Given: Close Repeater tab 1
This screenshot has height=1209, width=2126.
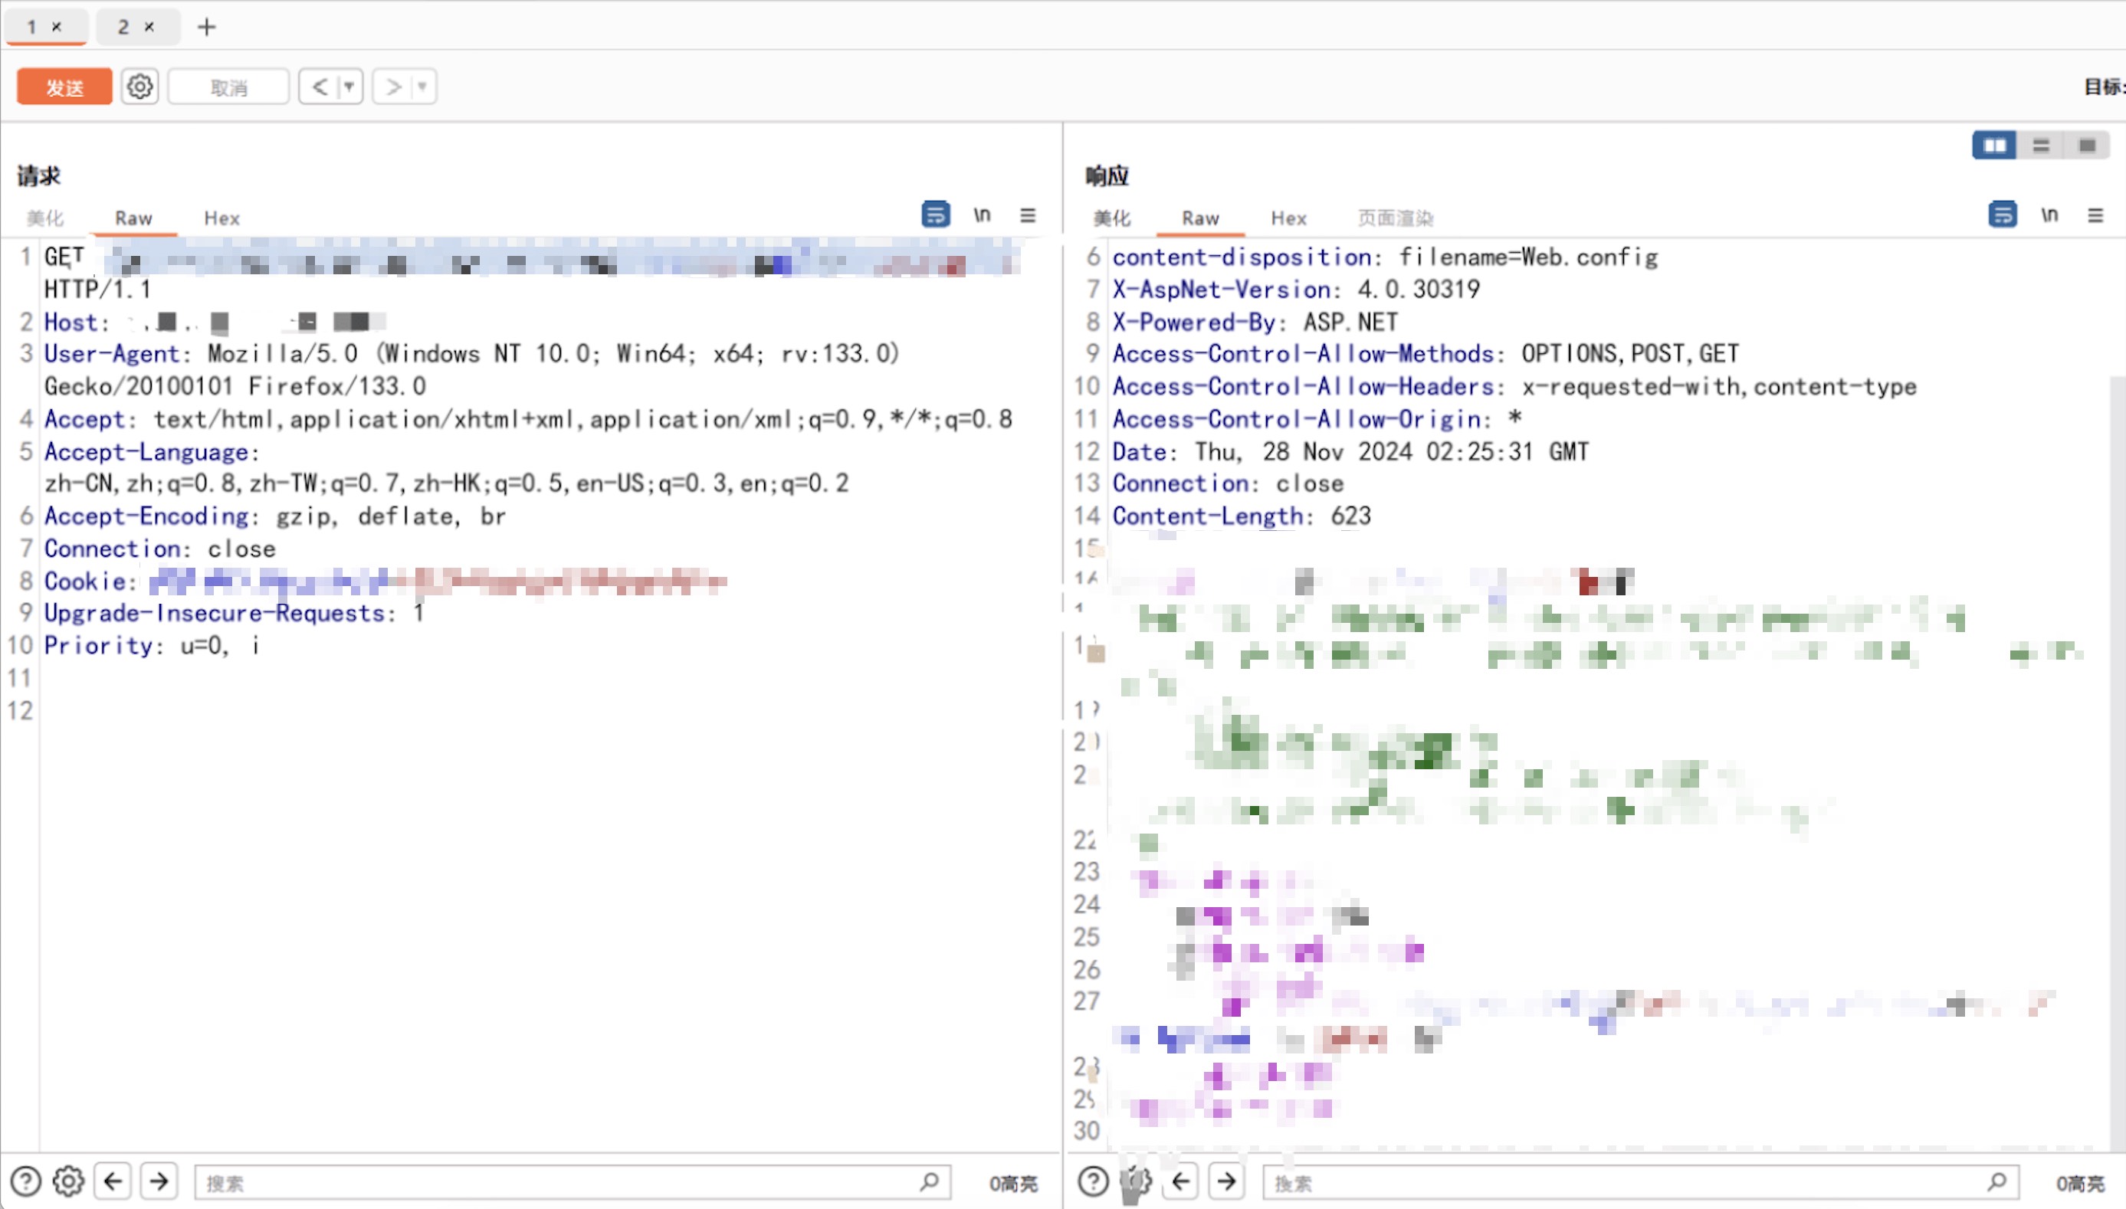Looking at the screenshot, I should (57, 27).
